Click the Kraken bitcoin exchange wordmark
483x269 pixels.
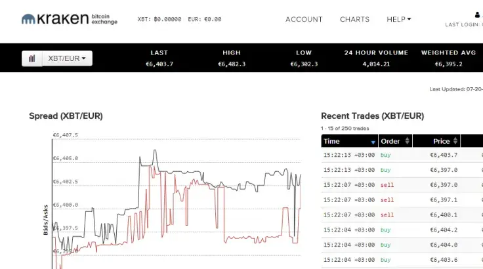[x=77, y=19]
